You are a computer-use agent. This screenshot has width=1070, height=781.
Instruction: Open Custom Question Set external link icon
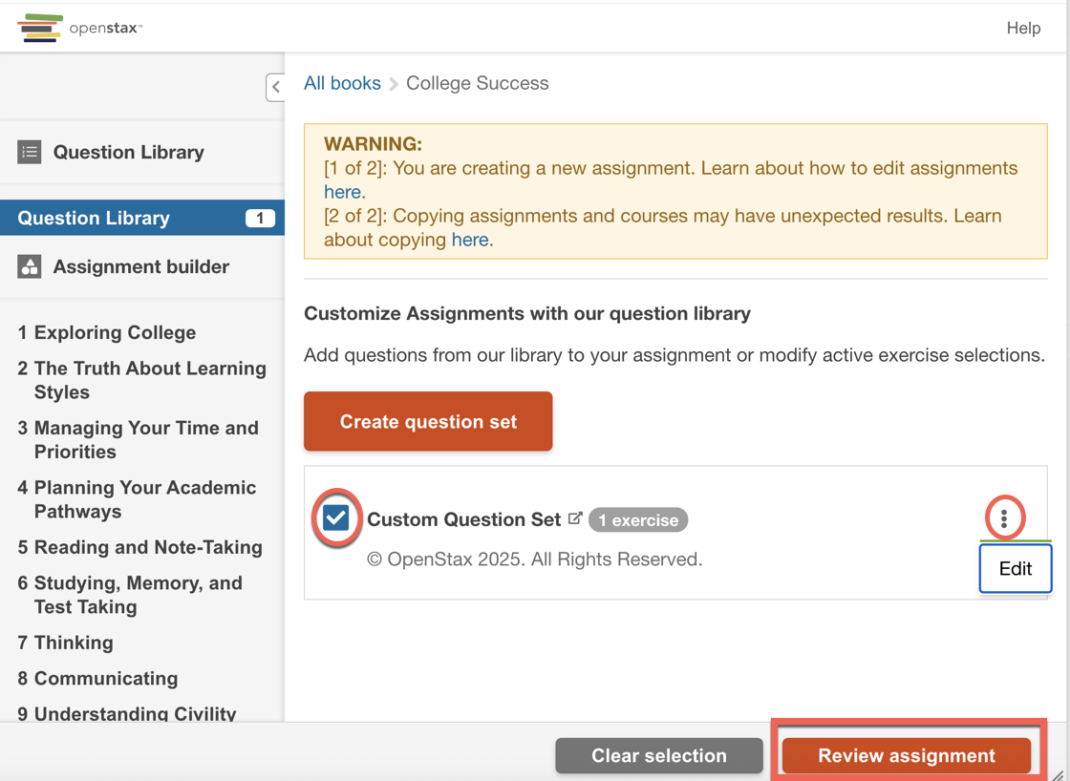click(x=575, y=518)
